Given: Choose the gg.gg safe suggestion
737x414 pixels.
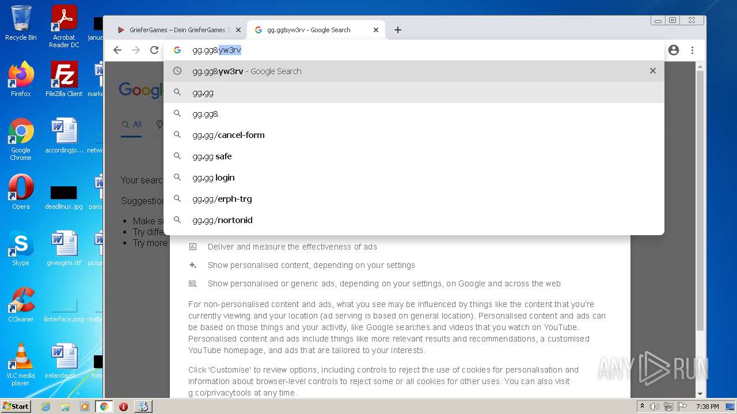Looking at the screenshot, I should click(x=413, y=156).
